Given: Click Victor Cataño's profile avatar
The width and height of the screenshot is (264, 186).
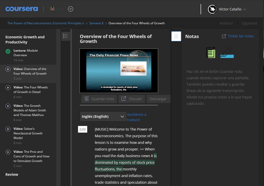Looking at the screenshot, I should (212, 9).
